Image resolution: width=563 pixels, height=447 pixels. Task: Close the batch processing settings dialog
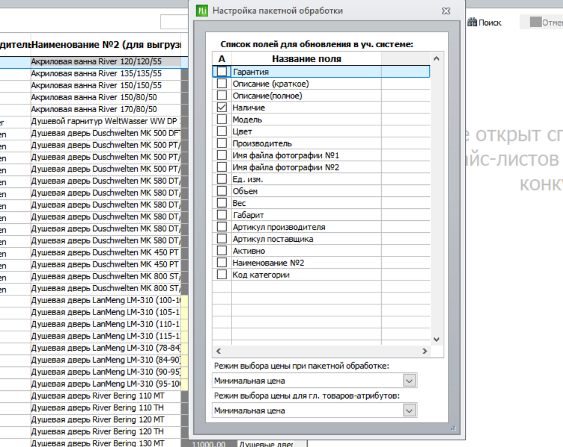pos(446,11)
